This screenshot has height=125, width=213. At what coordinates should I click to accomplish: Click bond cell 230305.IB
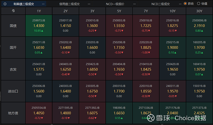point(92,91)
